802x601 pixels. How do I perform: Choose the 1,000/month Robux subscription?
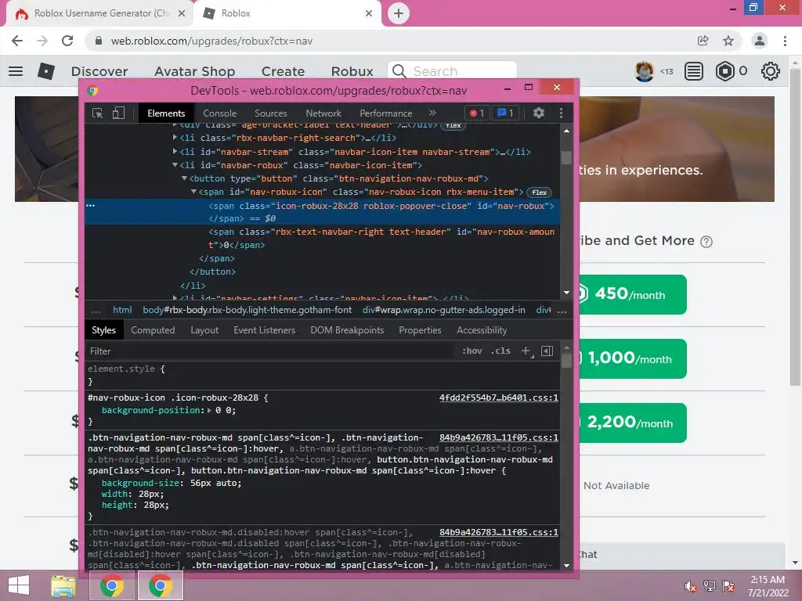pos(633,358)
